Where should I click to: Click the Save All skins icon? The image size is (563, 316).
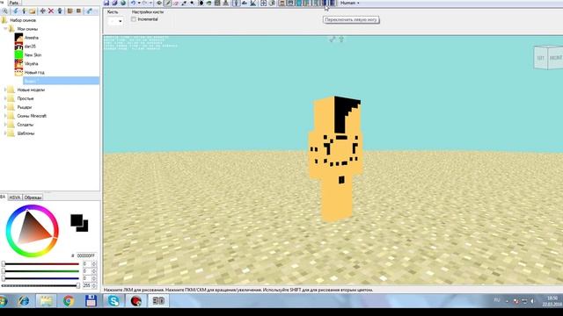tap(114, 3)
